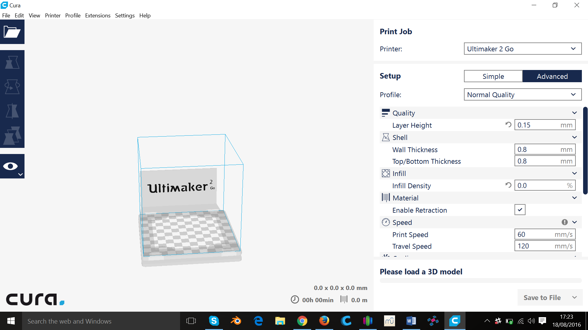Open a file with the folder icon
This screenshot has width=588, height=330.
[x=12, y=32]
